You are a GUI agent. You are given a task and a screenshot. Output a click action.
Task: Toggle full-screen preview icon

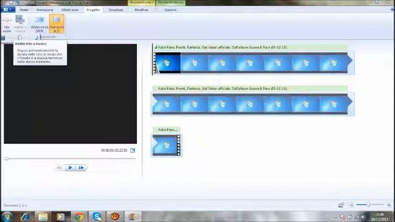pos(133,150)
